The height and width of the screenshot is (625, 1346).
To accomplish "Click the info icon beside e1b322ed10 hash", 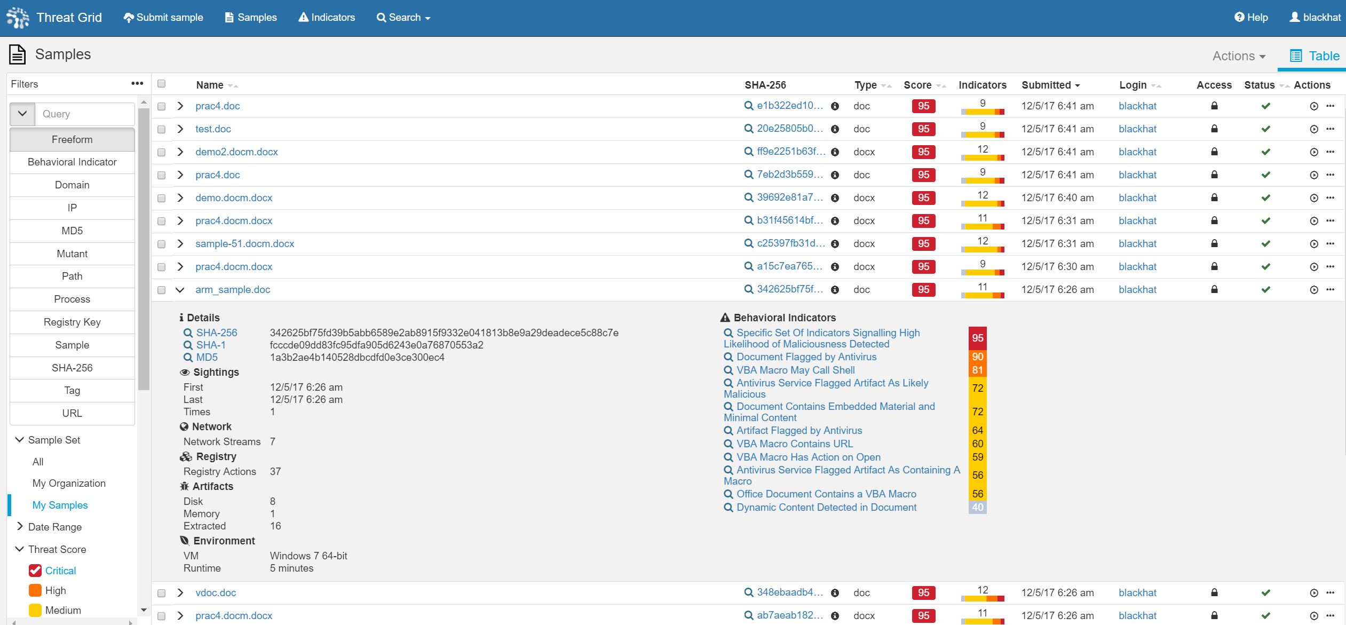I will click(x=835, y=106).
